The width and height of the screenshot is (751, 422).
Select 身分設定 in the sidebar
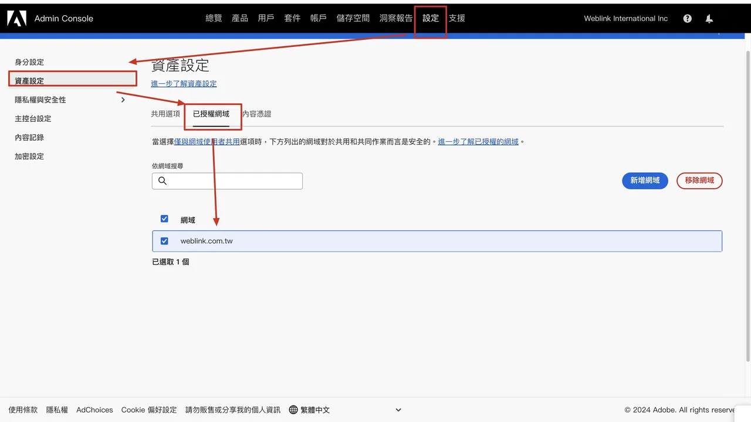(x=29, y=62)
